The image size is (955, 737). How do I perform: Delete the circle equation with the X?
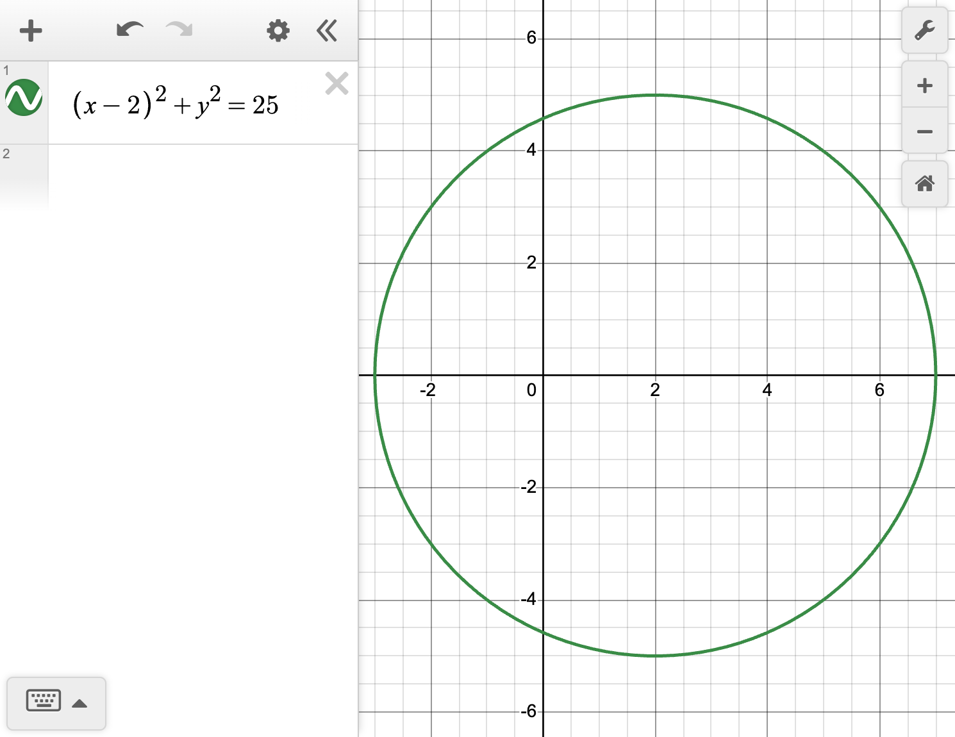coord(336,83)
